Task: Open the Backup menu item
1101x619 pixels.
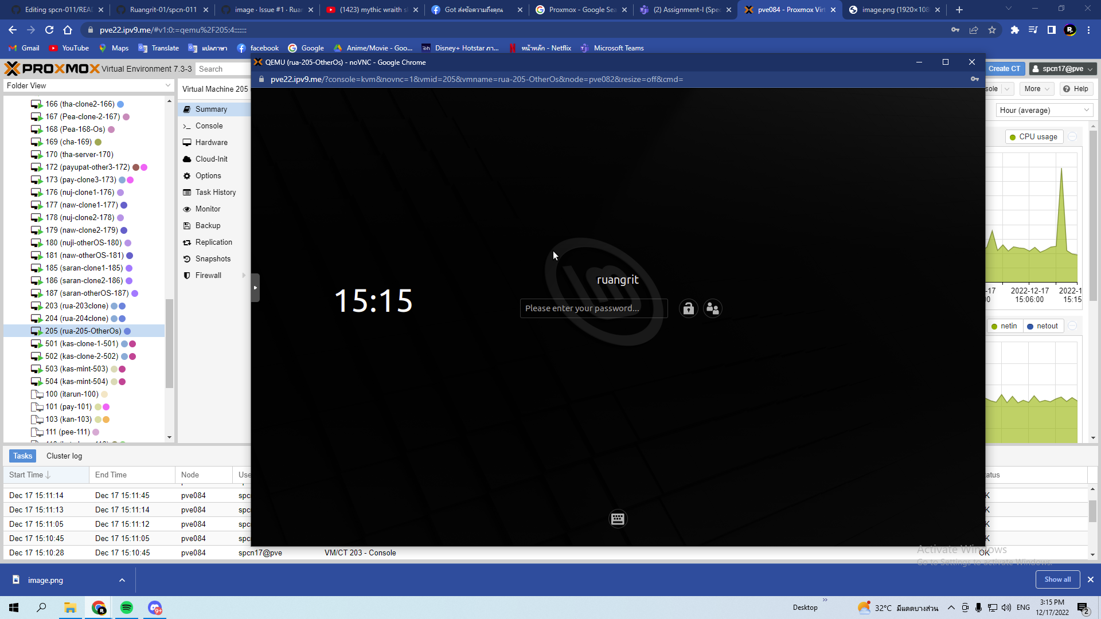Action: click(214, 225)
